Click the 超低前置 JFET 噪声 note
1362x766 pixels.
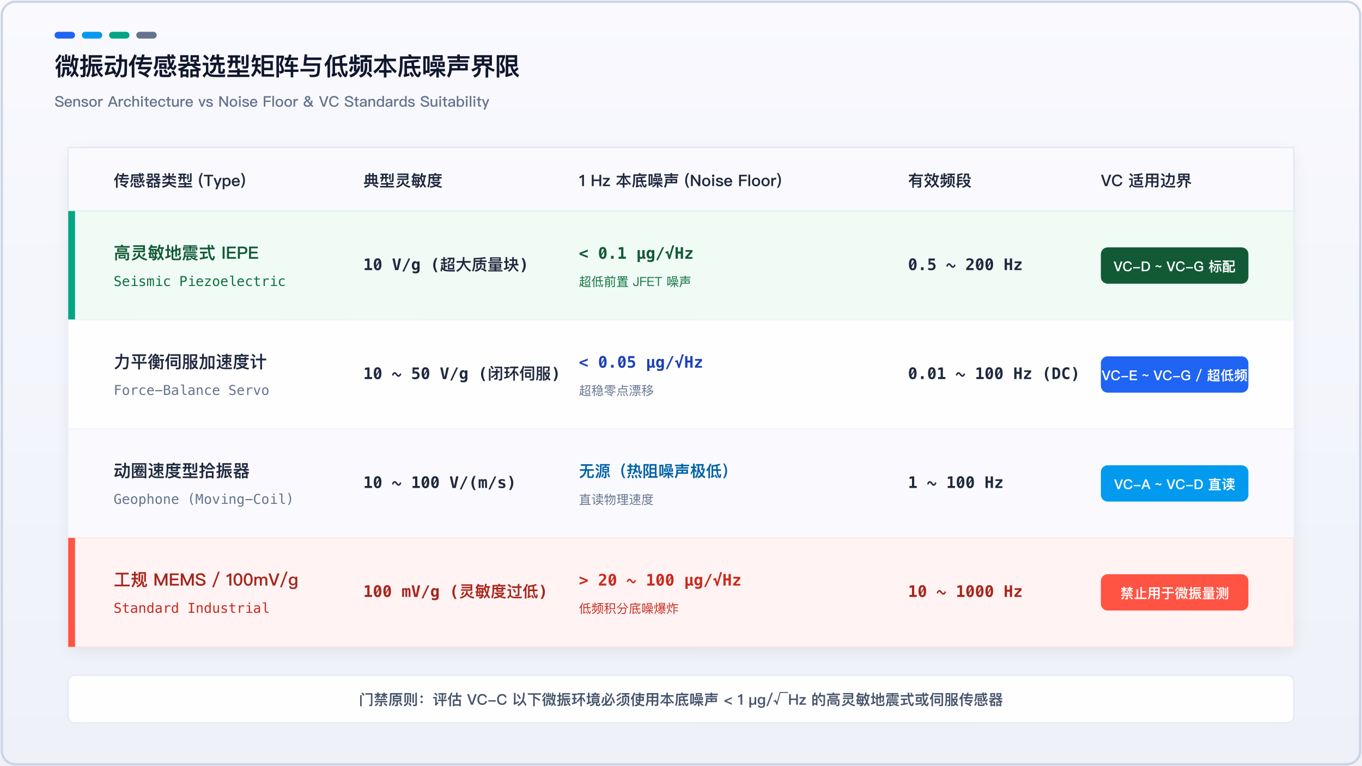[635, 282]
